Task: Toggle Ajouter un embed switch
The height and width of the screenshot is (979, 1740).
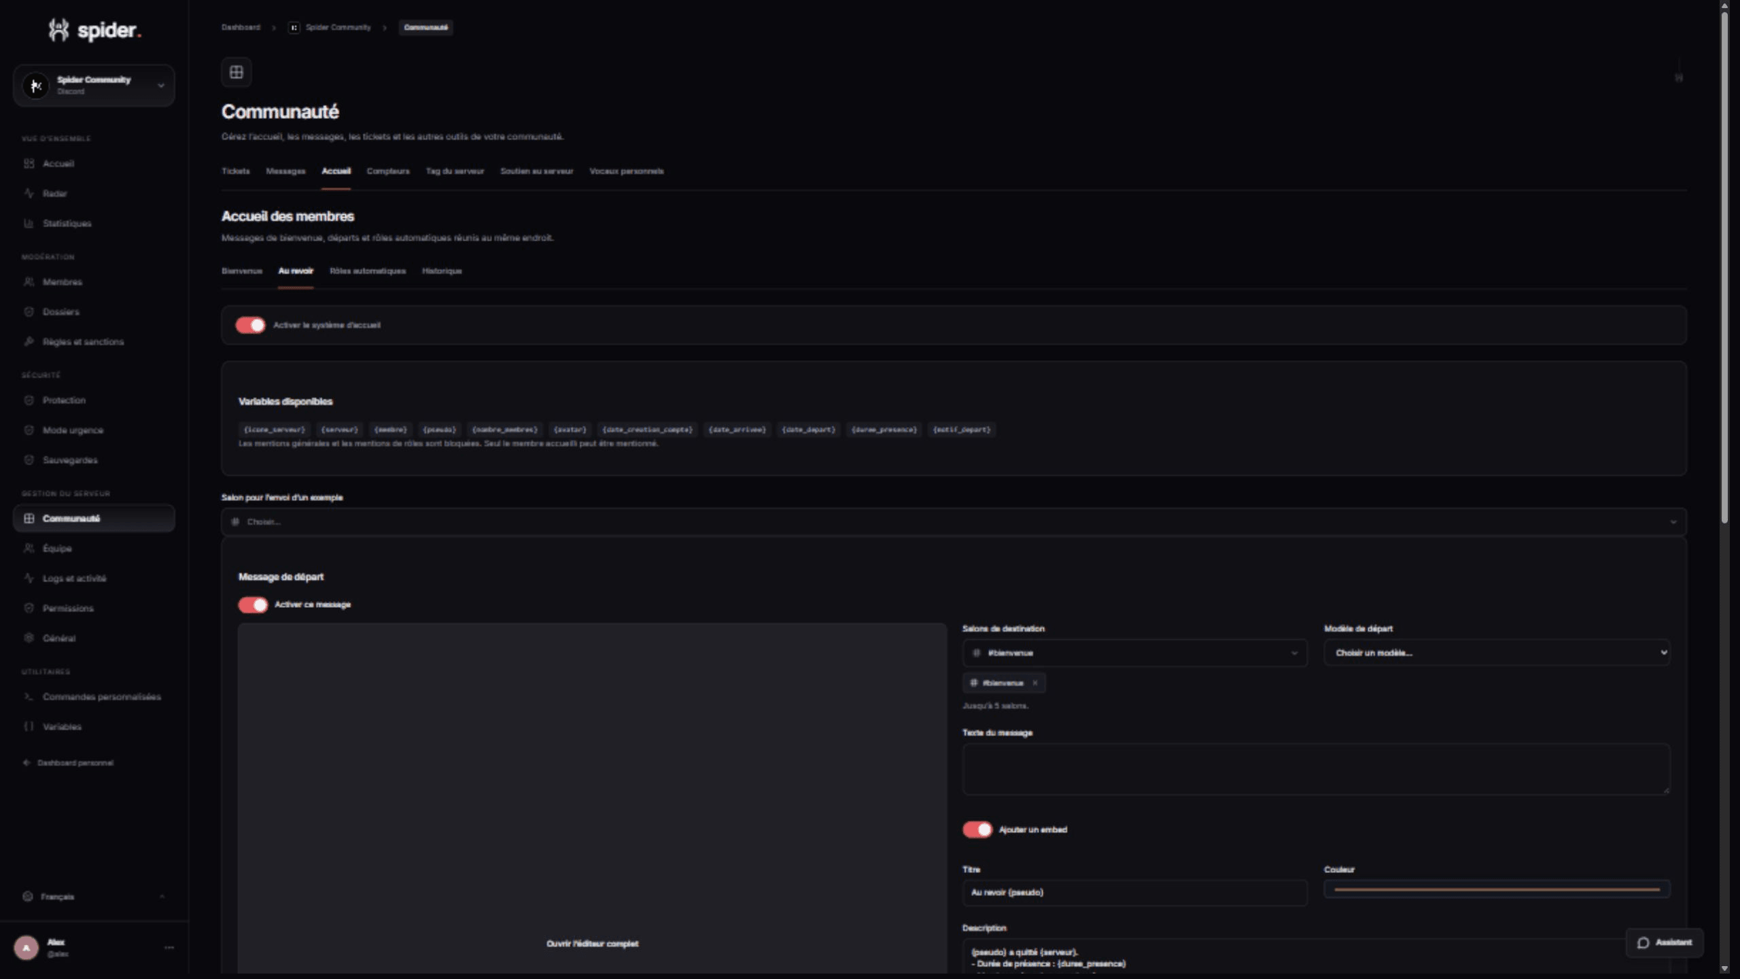Action: (977, 829)
